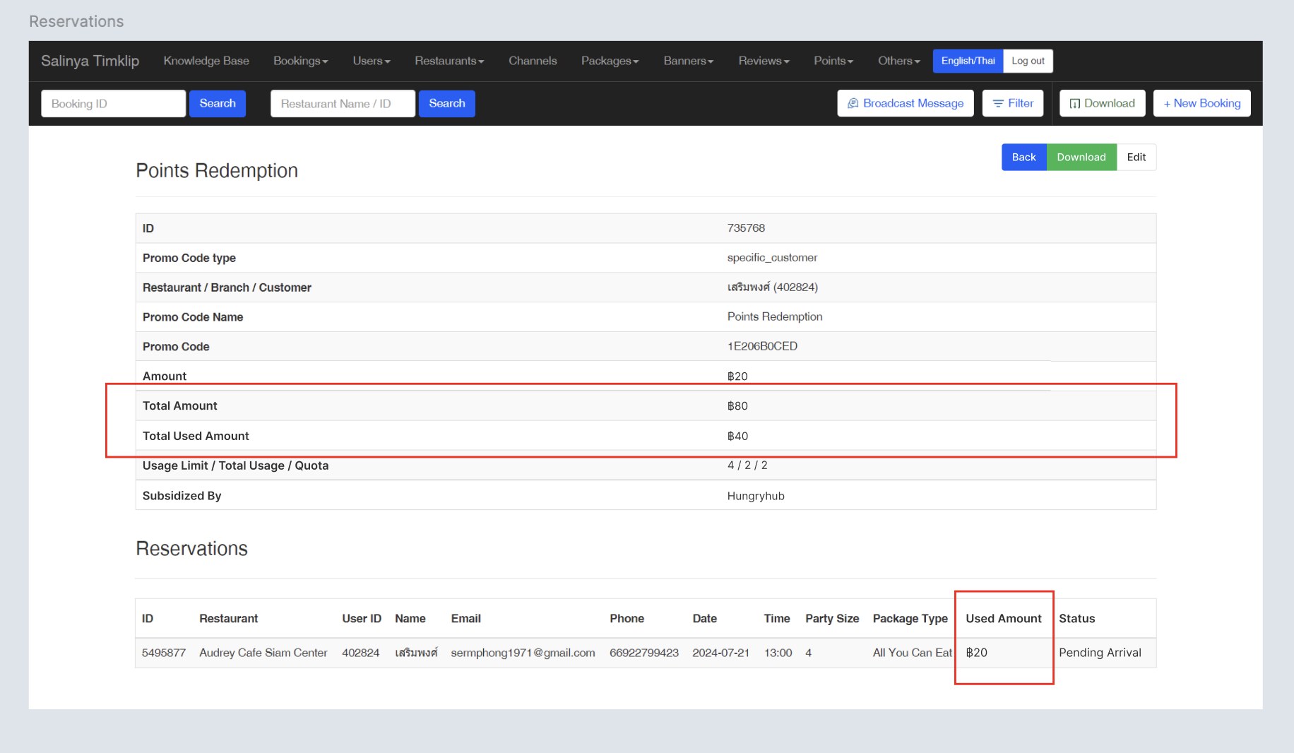Screen dimensions: 1294x753
Task: Expand the Bookings dropdown menu
Action: point(300,61)
